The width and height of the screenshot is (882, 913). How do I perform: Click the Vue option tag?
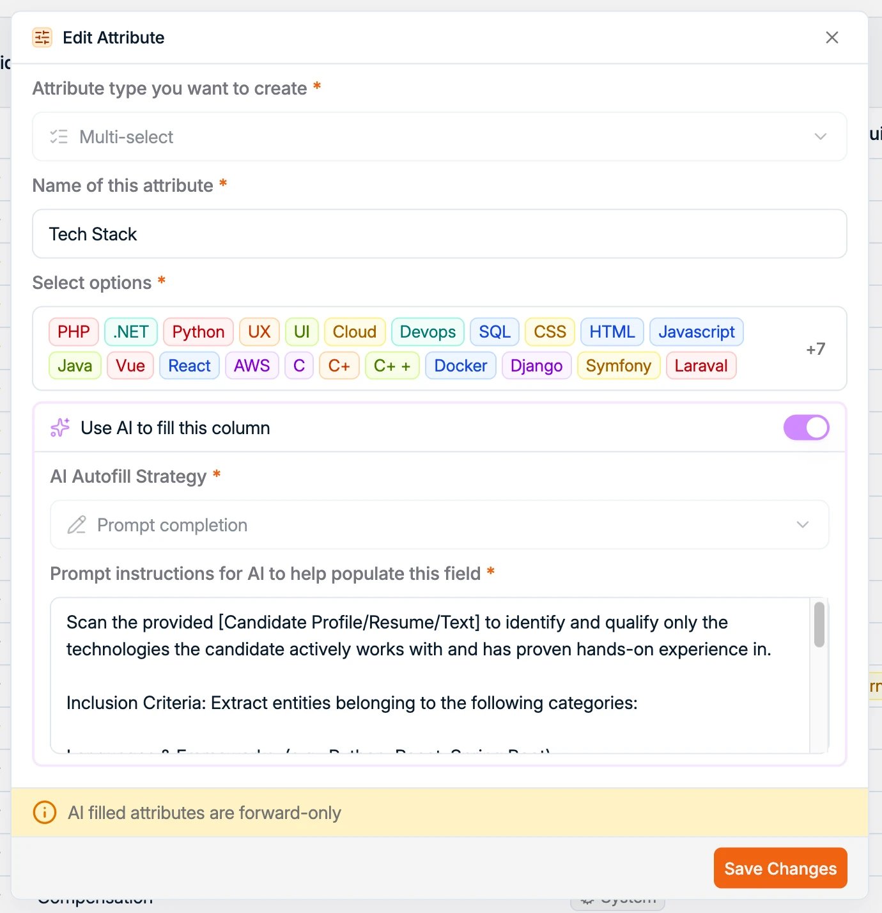coord(130,366)
